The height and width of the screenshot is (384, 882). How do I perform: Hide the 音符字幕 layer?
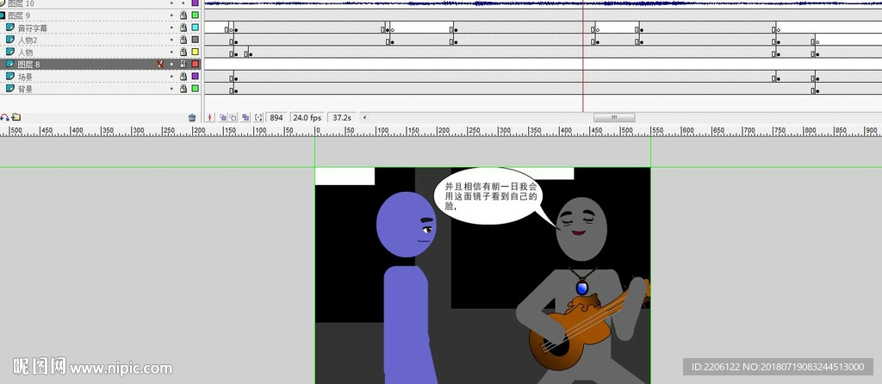[x=171, y=27]
